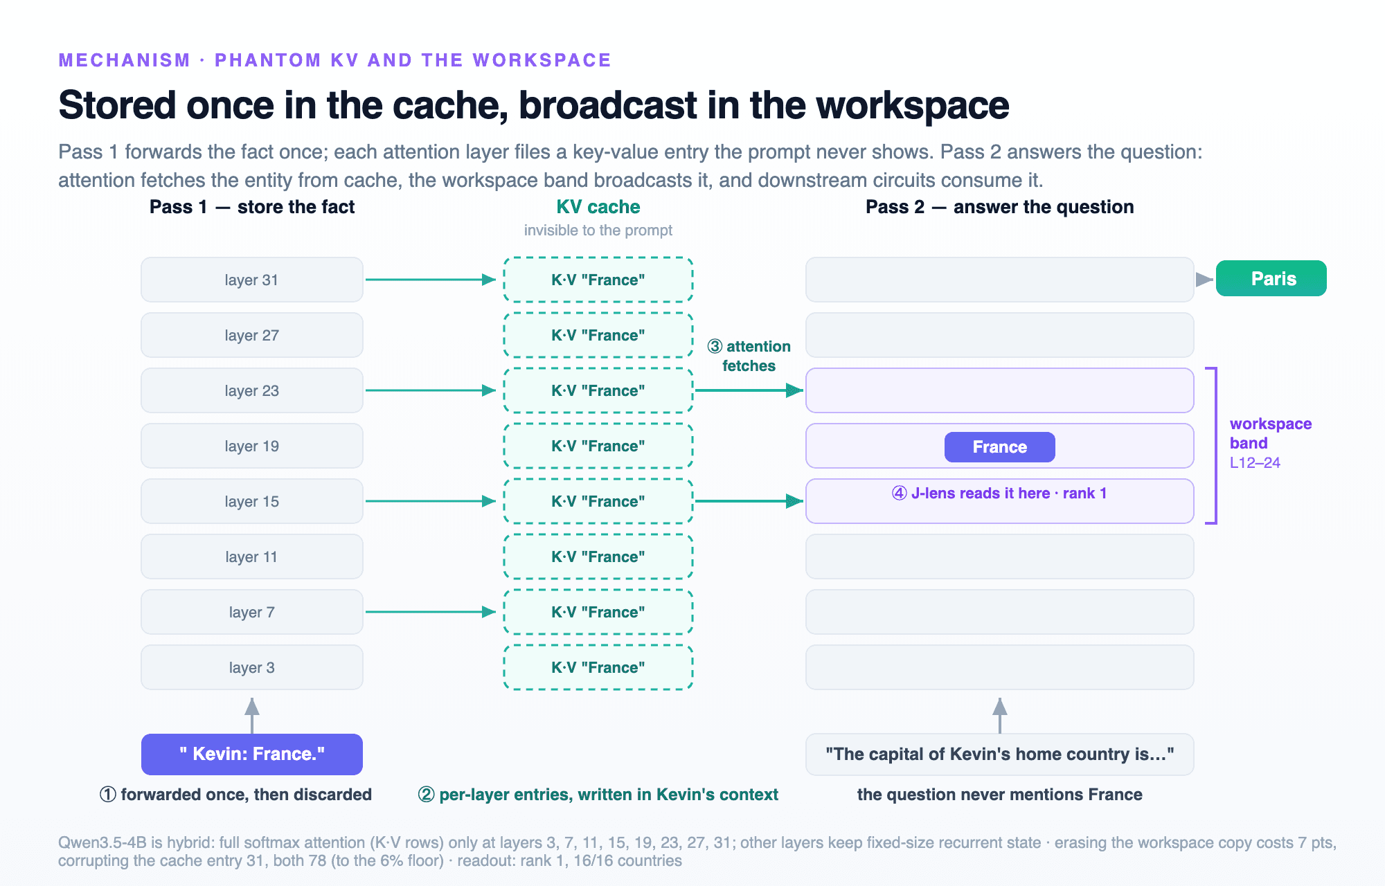Click the intro paragraph starting "Pass 1 forwards the fact once"
Viewport: 1385px width, 886px height.
point(630,166)
